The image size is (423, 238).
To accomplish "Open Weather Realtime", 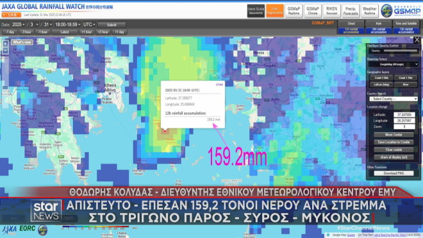I will pos(370,11).
